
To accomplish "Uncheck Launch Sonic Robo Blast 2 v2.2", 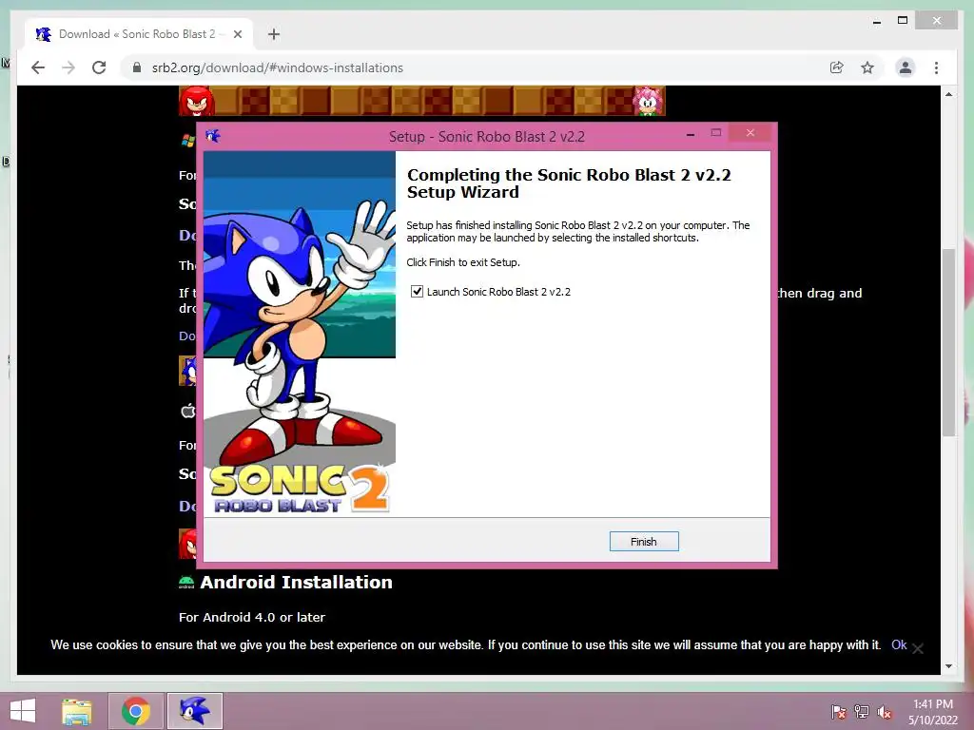I will coord(417,291).
